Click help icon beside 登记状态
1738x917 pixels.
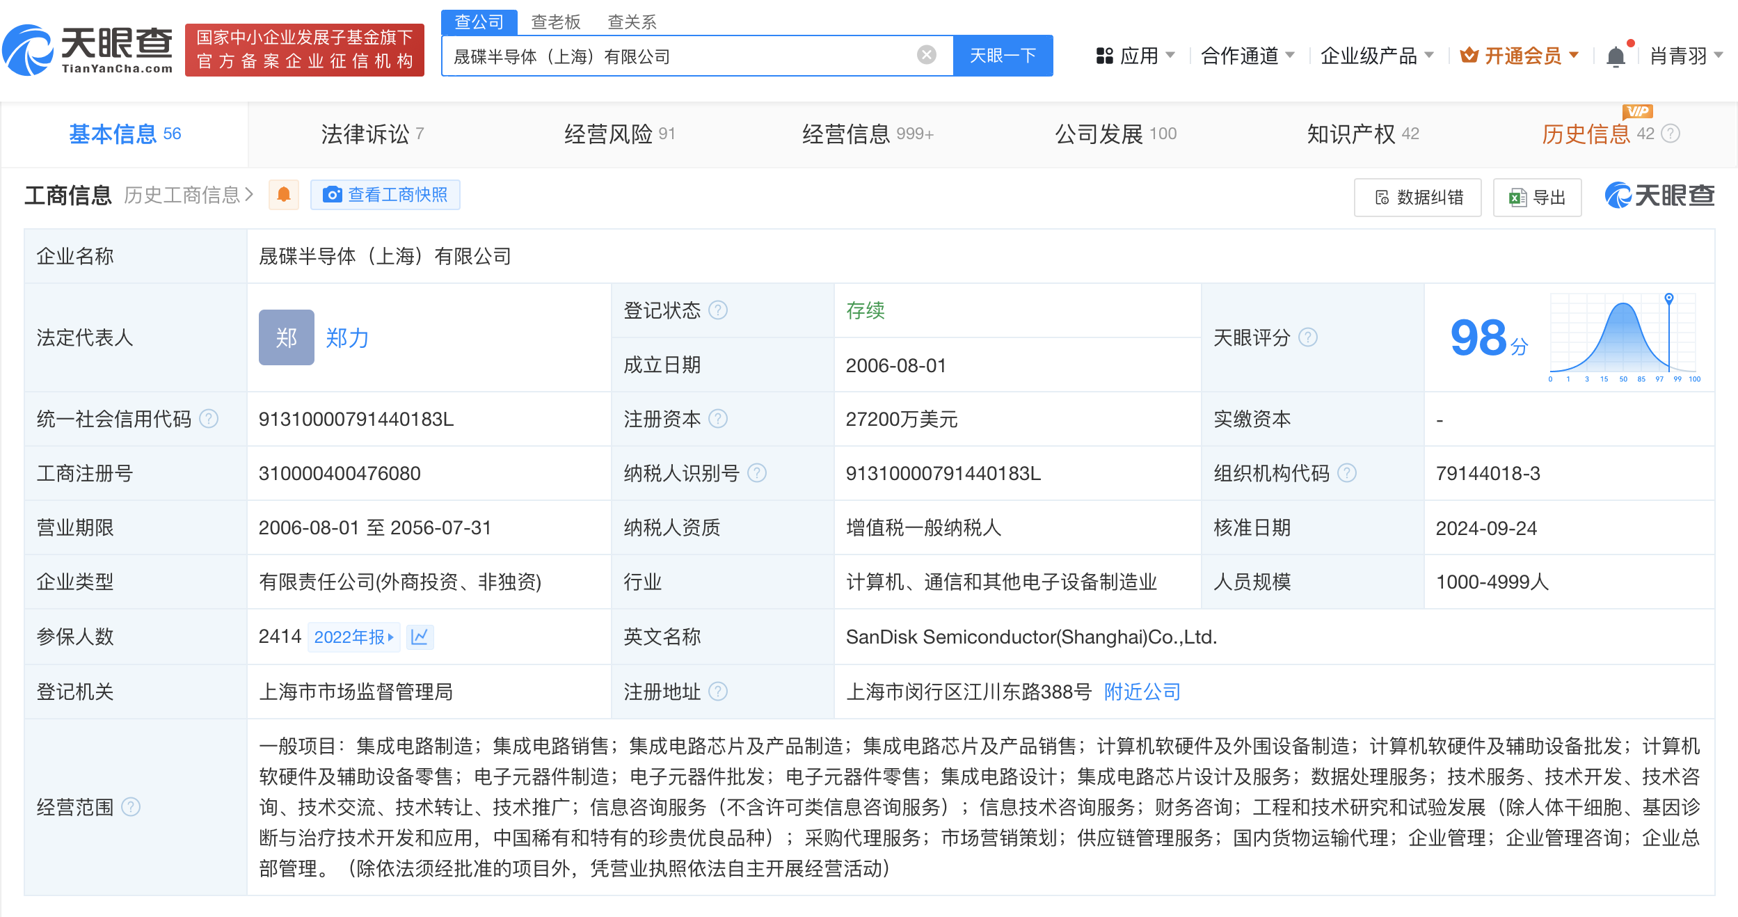(x=718, y=310)
